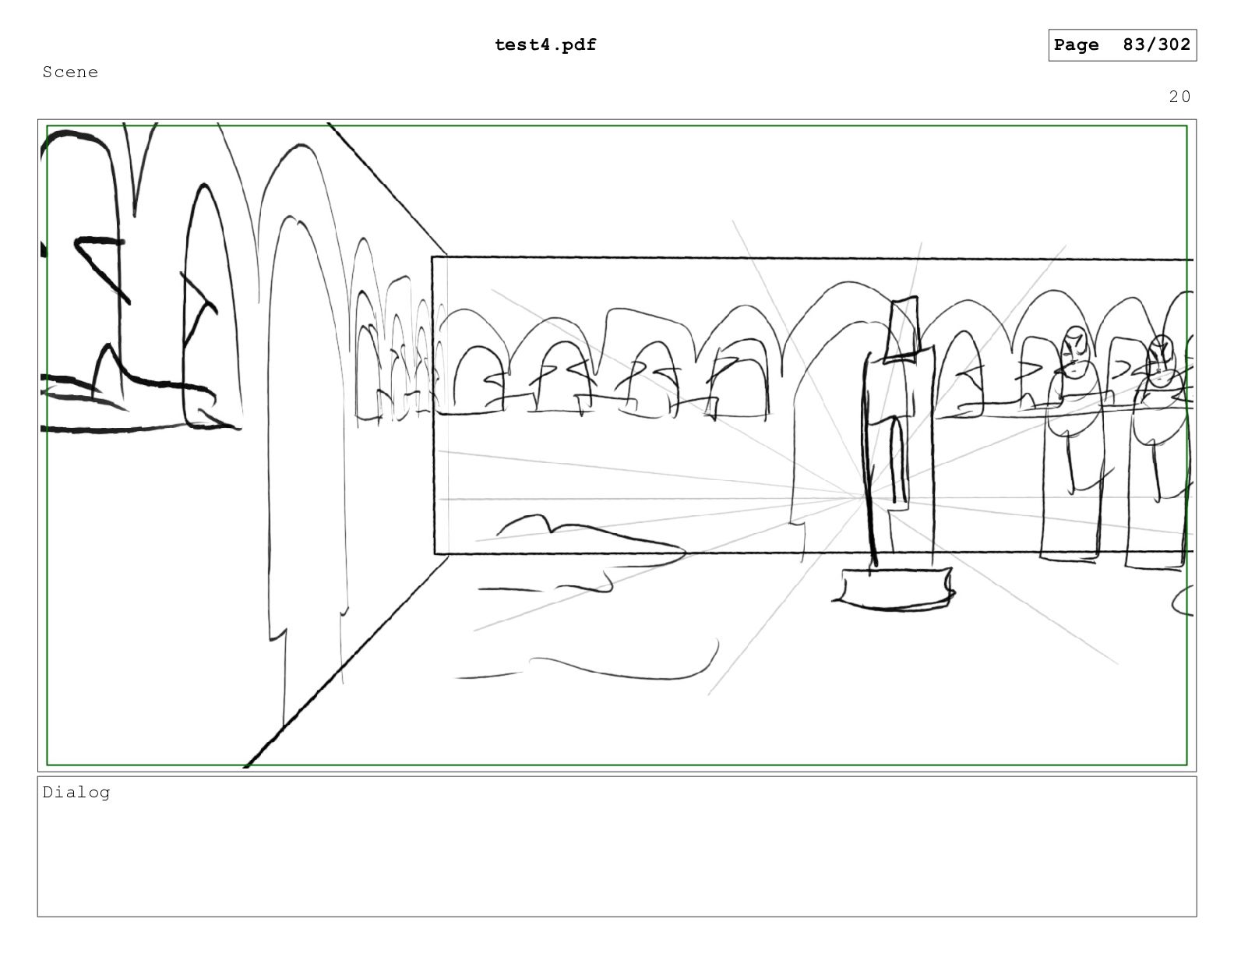Click the test4.pdf title text

click(545, 45)
